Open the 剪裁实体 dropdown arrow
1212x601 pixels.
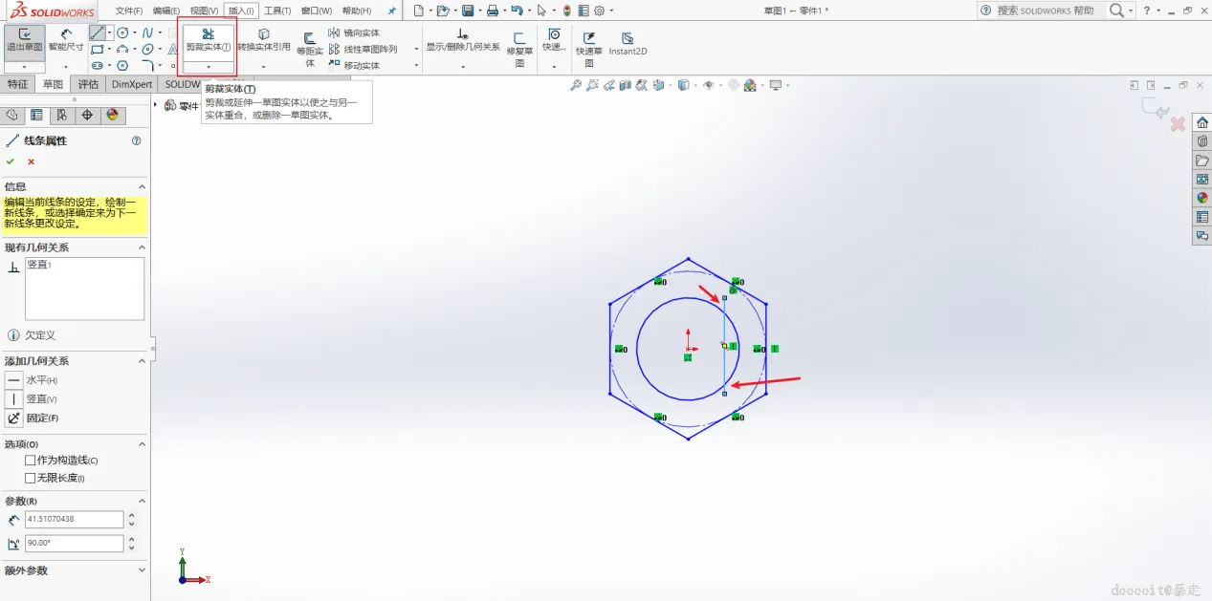pyautogui.click(x=208, y=67)
